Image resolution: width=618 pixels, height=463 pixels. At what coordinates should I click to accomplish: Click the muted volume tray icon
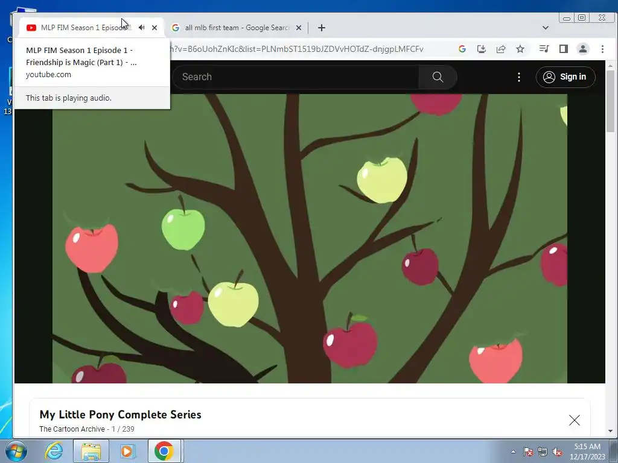557,452
